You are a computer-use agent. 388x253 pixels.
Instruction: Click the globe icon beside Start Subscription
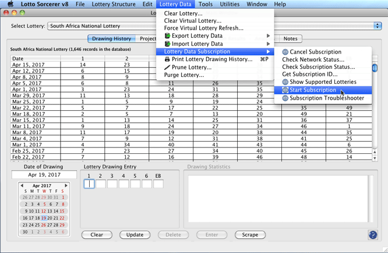pos(285,90)
